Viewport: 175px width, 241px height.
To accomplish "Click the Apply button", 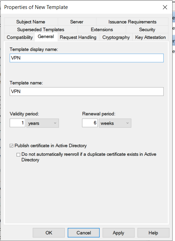I will pyautogui.click(x=119, y=233).
